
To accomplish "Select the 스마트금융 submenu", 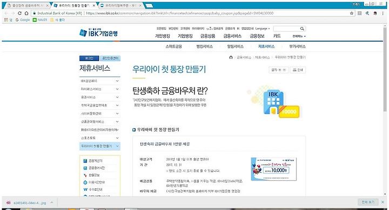I will point(173,46).
